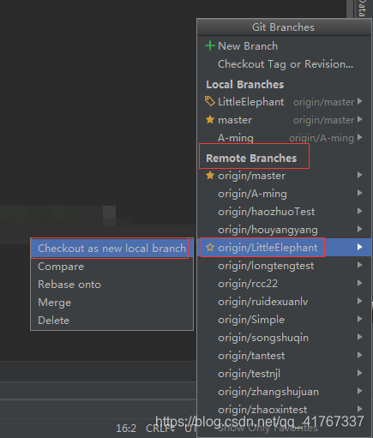The width and height of the screenshot is (373, 438).
Task: Select remote branch origin/rcc22
Action: click(284, 283)
